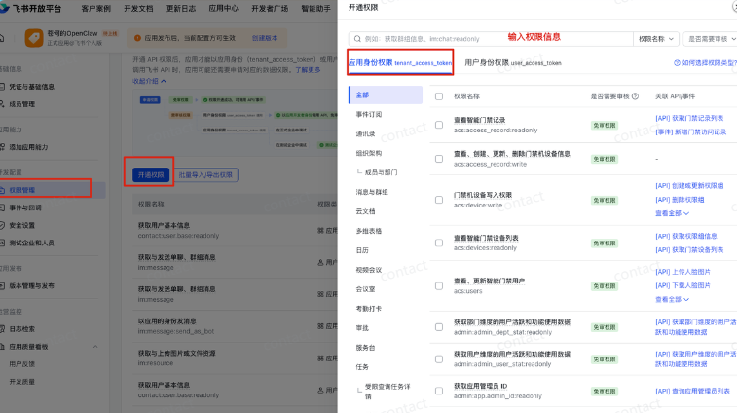Check the 获取应用管理员 ID checkbox

(439, 391)
